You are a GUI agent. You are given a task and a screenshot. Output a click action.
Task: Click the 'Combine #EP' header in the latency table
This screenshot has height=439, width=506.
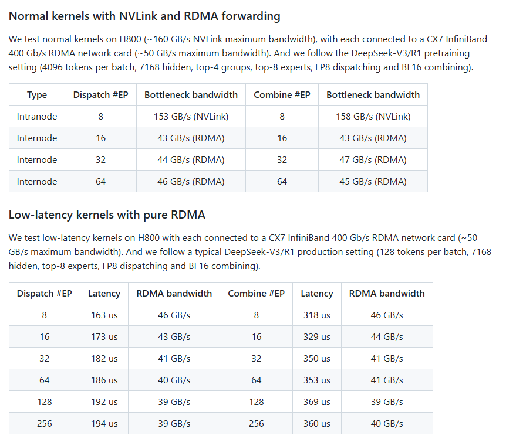[256, 293]
